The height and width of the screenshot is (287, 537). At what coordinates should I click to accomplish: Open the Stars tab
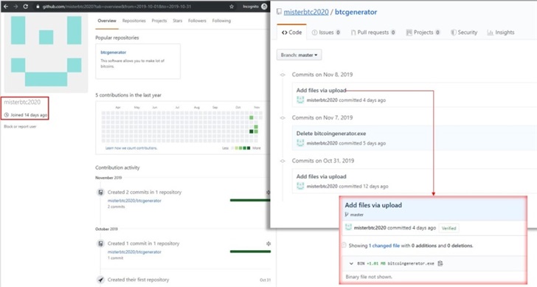click(177, 21)
